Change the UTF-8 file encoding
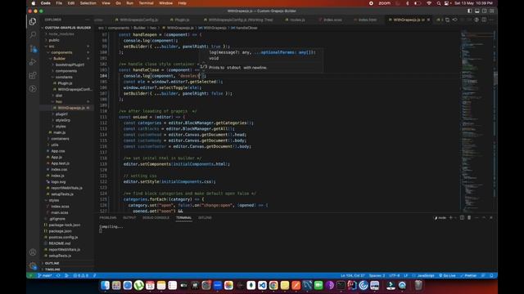This screenshot has width=524, height=294. point(395,276)
